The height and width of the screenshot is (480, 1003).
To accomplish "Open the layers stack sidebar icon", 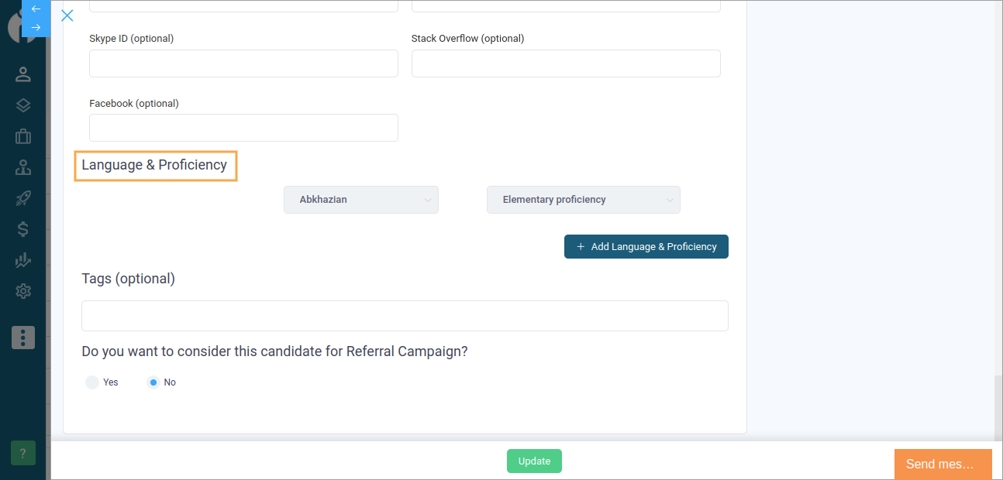I will 23,105.
